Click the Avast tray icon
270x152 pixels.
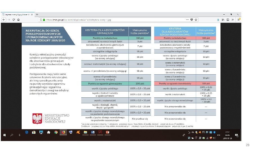(200, 132)
